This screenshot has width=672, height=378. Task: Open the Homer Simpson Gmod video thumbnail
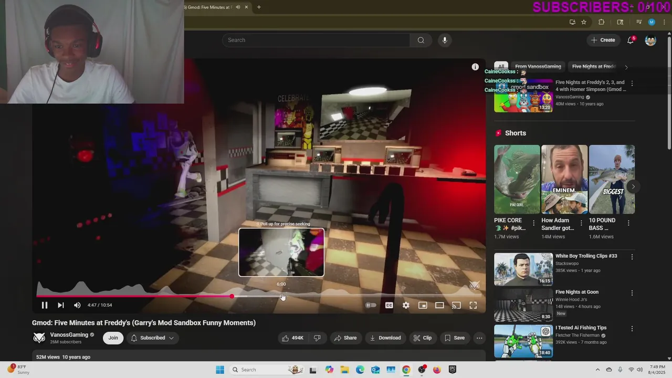point(523,96)
